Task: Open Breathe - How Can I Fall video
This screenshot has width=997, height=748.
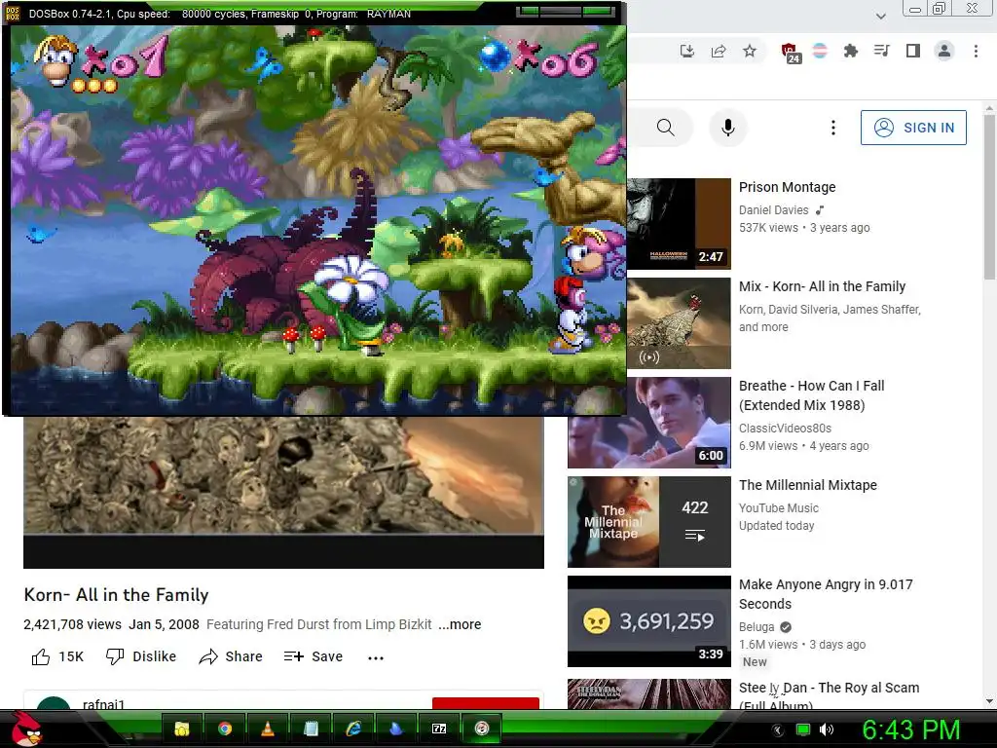Action: click(811, 395)
